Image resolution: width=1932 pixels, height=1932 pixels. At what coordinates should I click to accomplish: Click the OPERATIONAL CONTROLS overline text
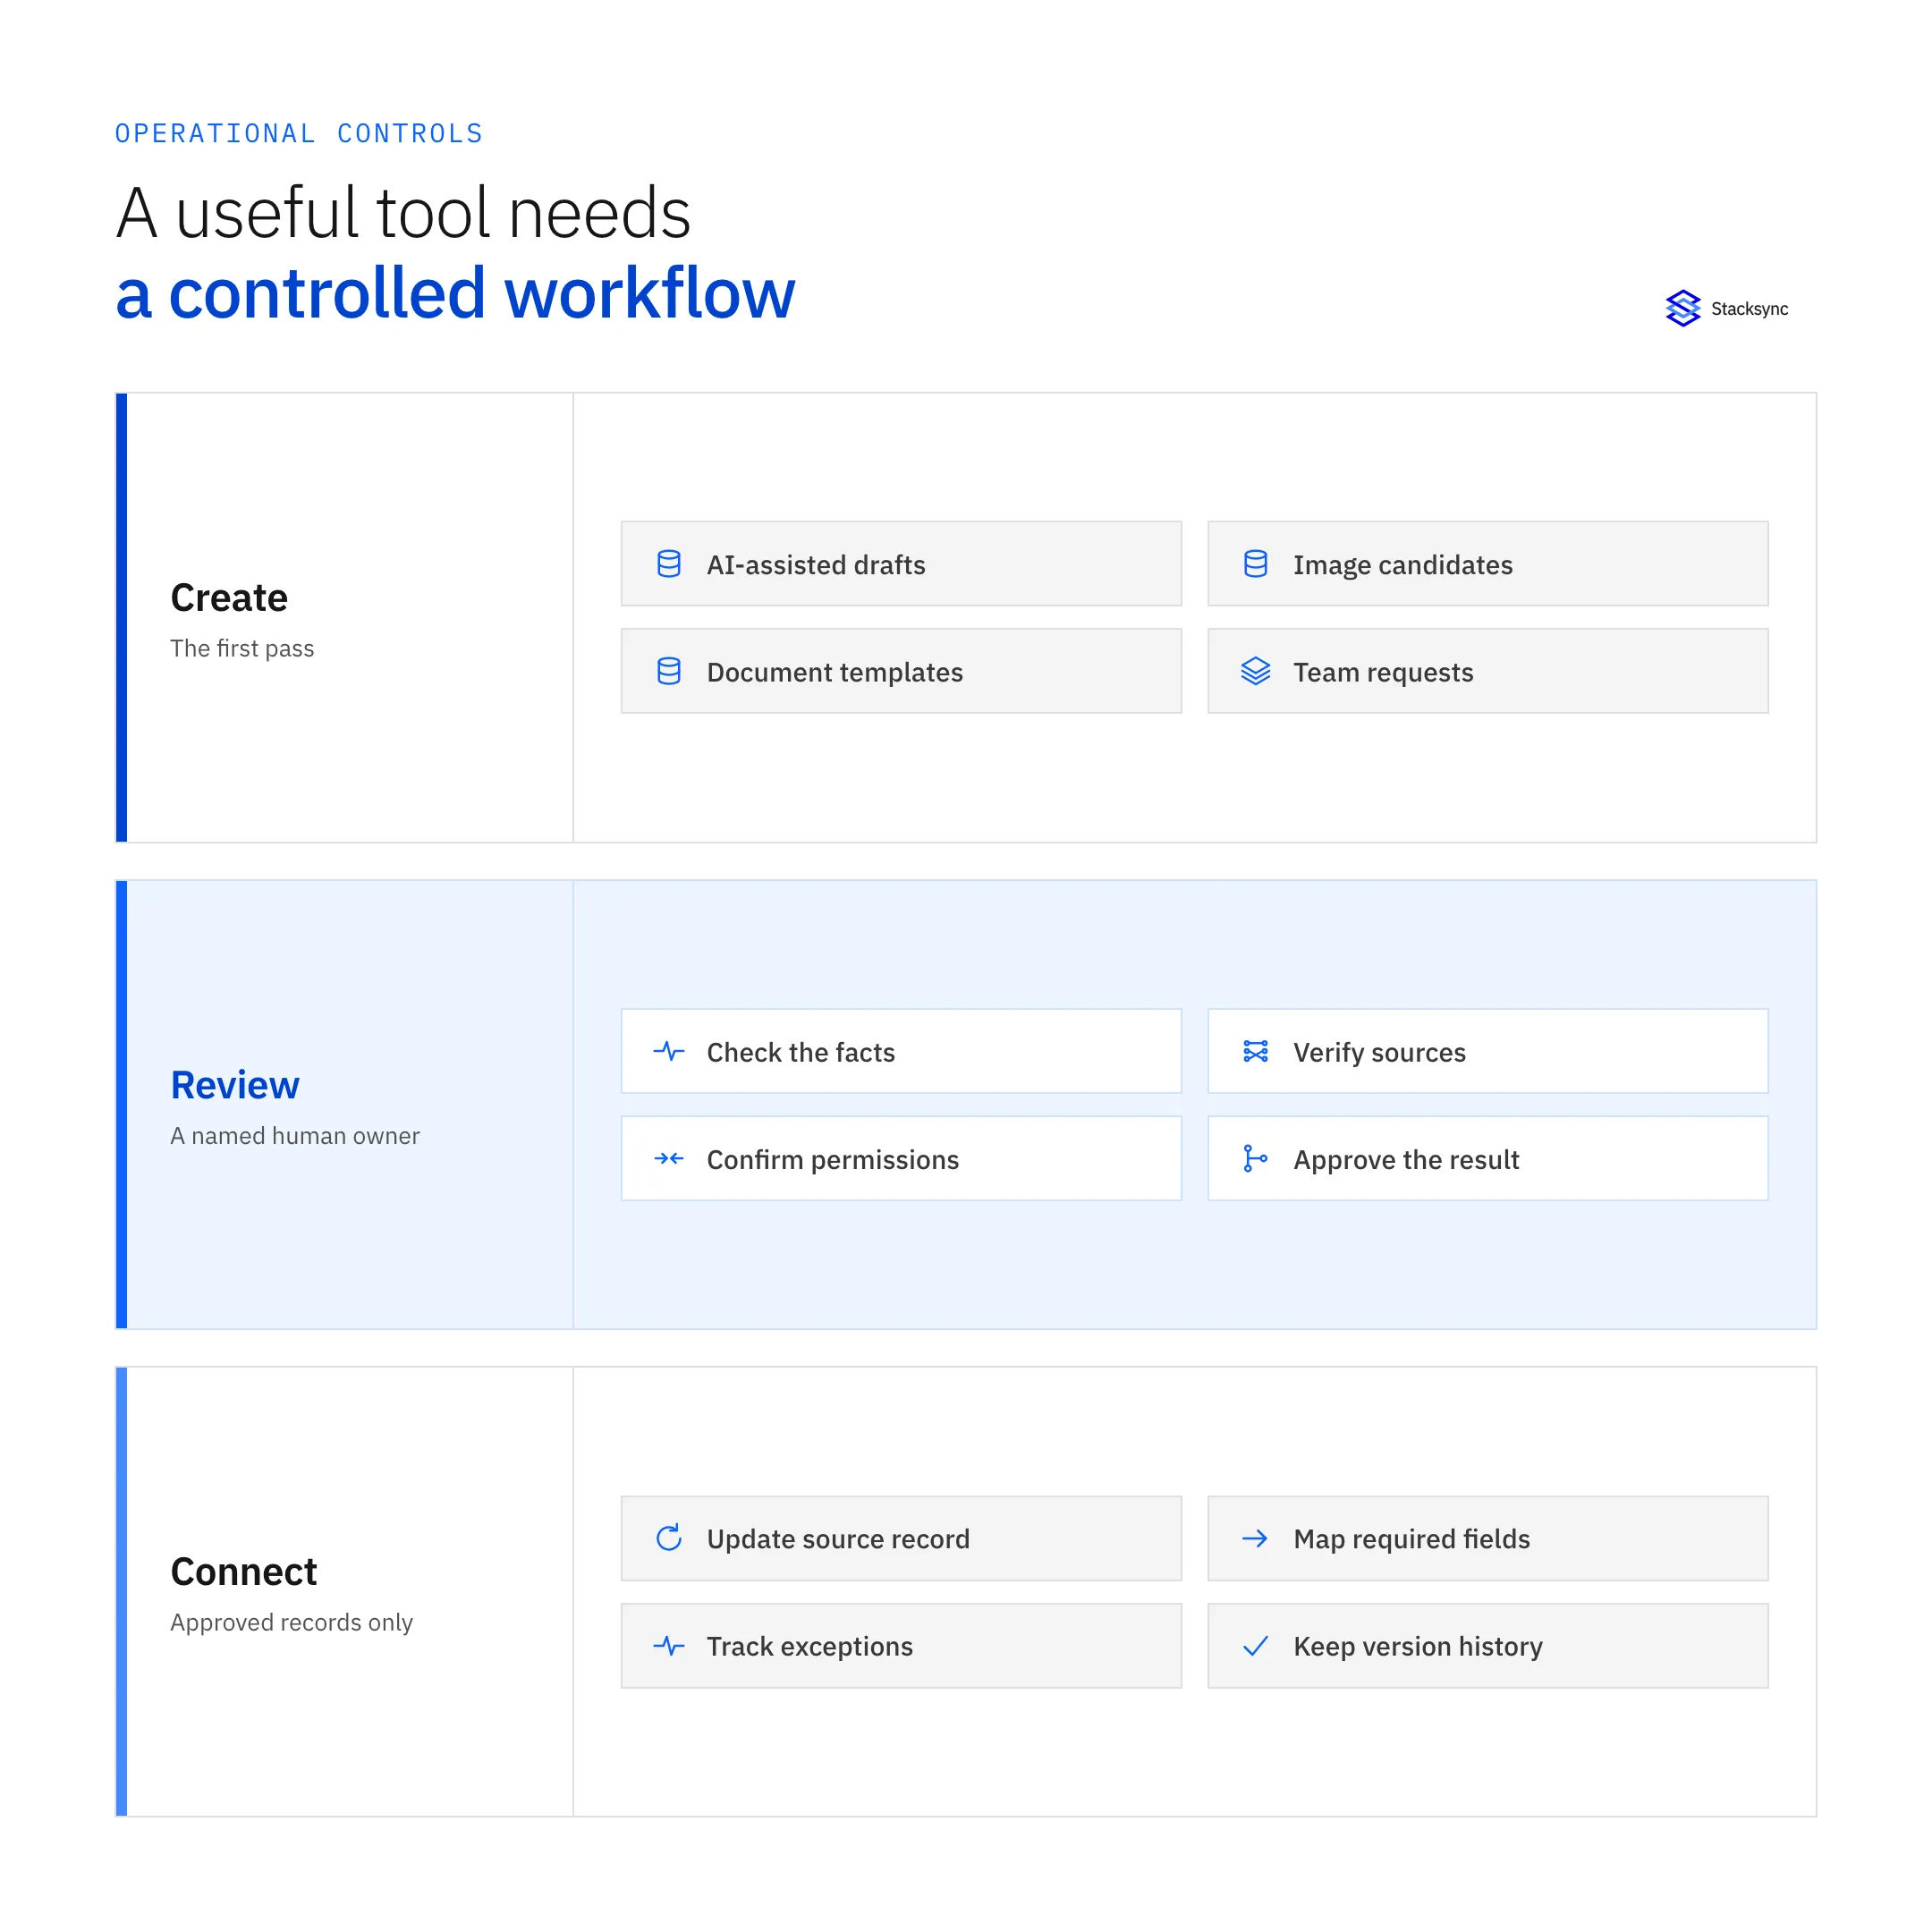pyautogui.click(x=299, y=133)
